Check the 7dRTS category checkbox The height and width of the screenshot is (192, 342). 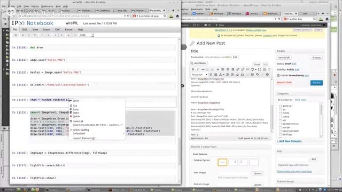coord(280,117)
